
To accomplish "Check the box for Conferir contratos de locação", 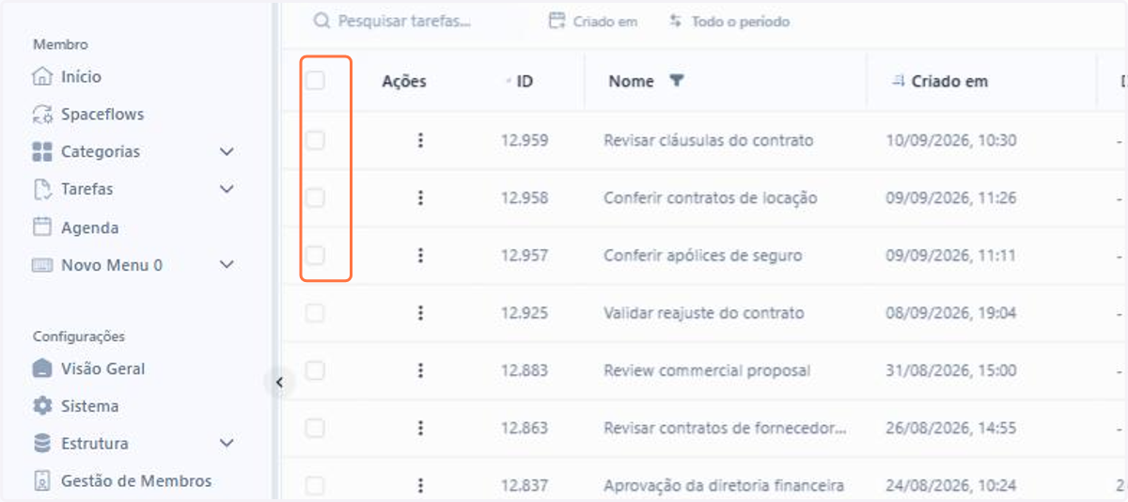I will tap(315, 197).
